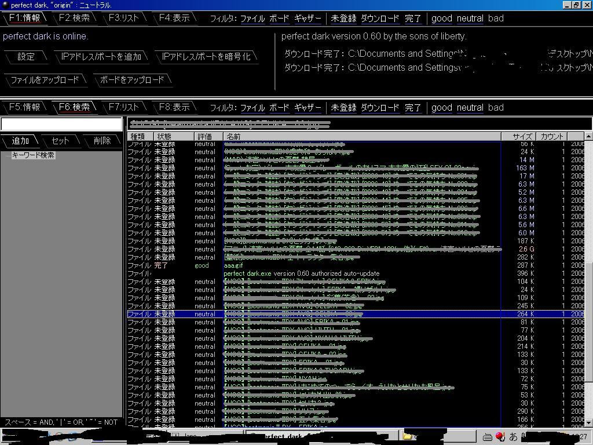Screen dimensions: 593x445
Task: Open the F7:リスト tab
Action: coord(124,107)
